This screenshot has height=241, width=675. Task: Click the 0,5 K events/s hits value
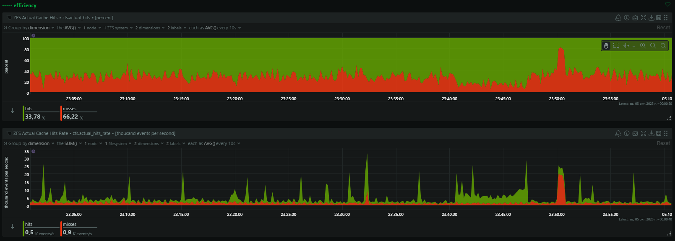pos(39,233)
